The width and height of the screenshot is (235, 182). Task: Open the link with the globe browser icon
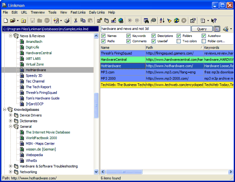121,20
